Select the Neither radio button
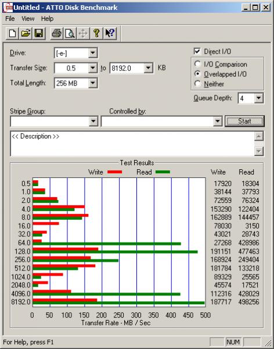 pos(197,83)
